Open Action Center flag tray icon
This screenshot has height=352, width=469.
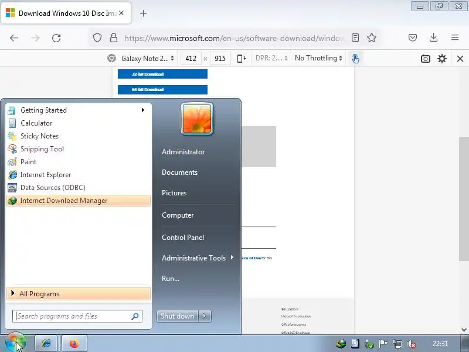383,344
